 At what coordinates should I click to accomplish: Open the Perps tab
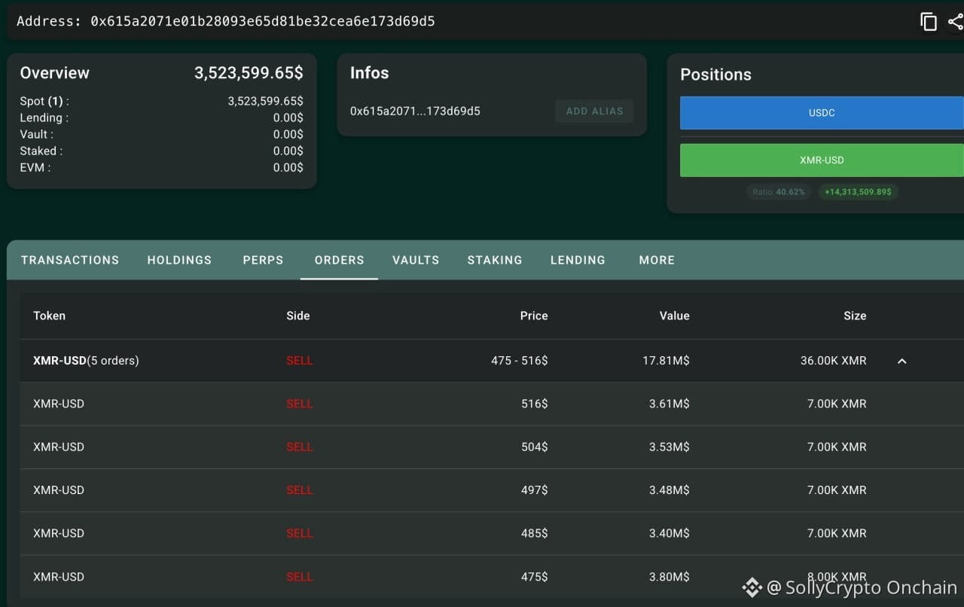263,260
